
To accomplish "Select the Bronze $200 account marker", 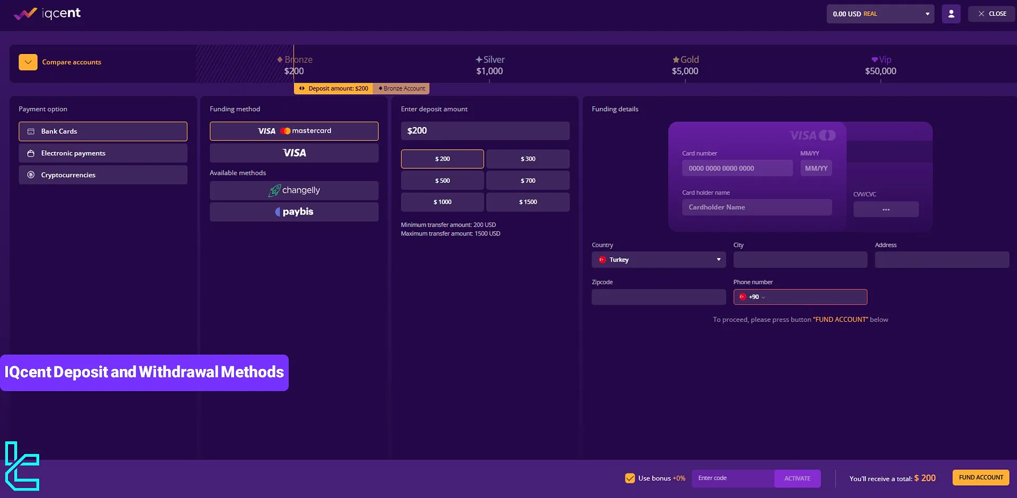I will (295, 65).
